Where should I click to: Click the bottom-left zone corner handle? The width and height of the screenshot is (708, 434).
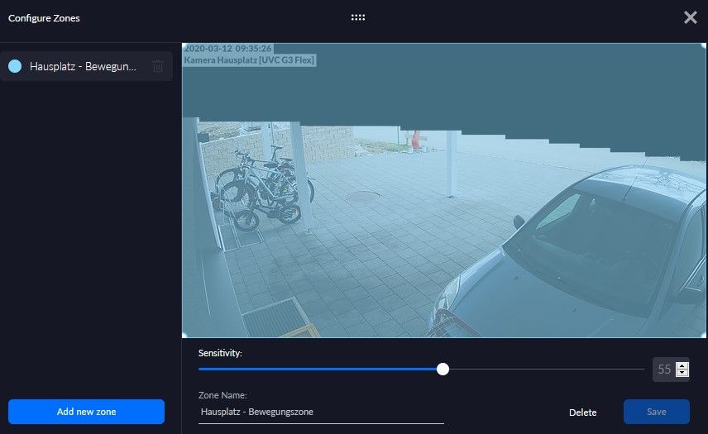[184, 335]
